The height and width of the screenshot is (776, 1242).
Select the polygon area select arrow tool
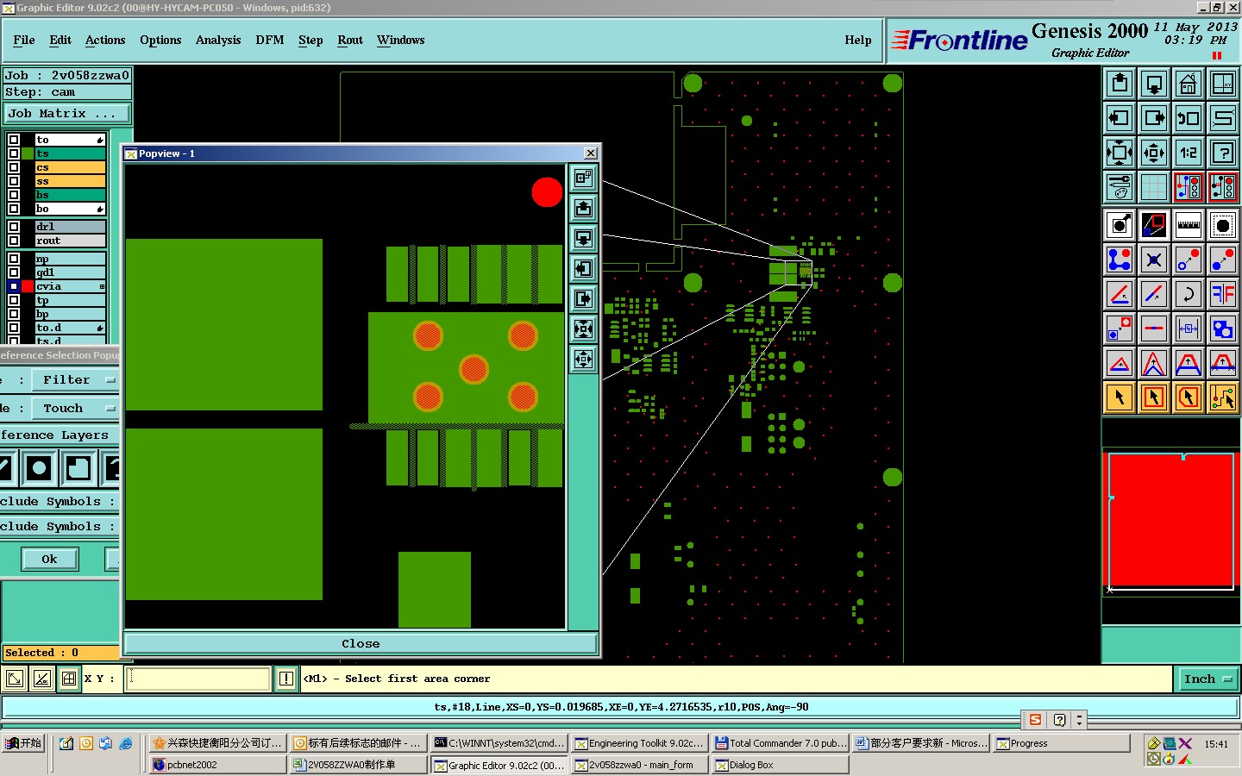click(x=1189, y=397)
